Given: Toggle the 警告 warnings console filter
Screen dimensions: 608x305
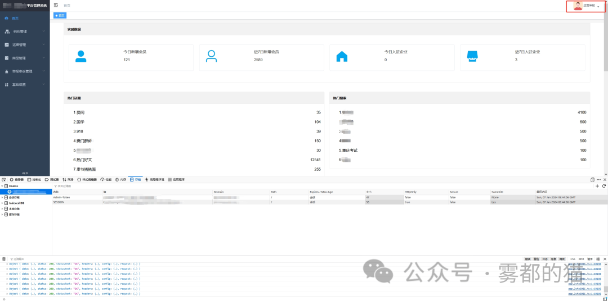Looking at the screenshot, I should (537, 259).
